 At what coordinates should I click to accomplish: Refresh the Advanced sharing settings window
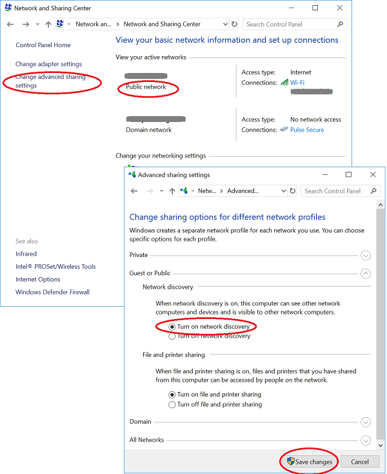(293, 191)
